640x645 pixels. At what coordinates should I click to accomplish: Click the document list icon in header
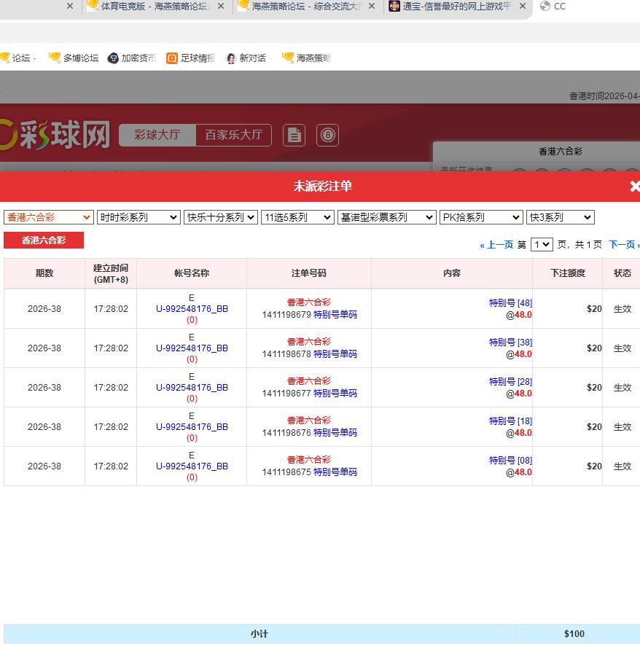point(294,136)
